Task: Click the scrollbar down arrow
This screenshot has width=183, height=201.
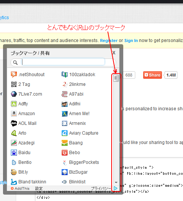Action: [x=116, y=182]
